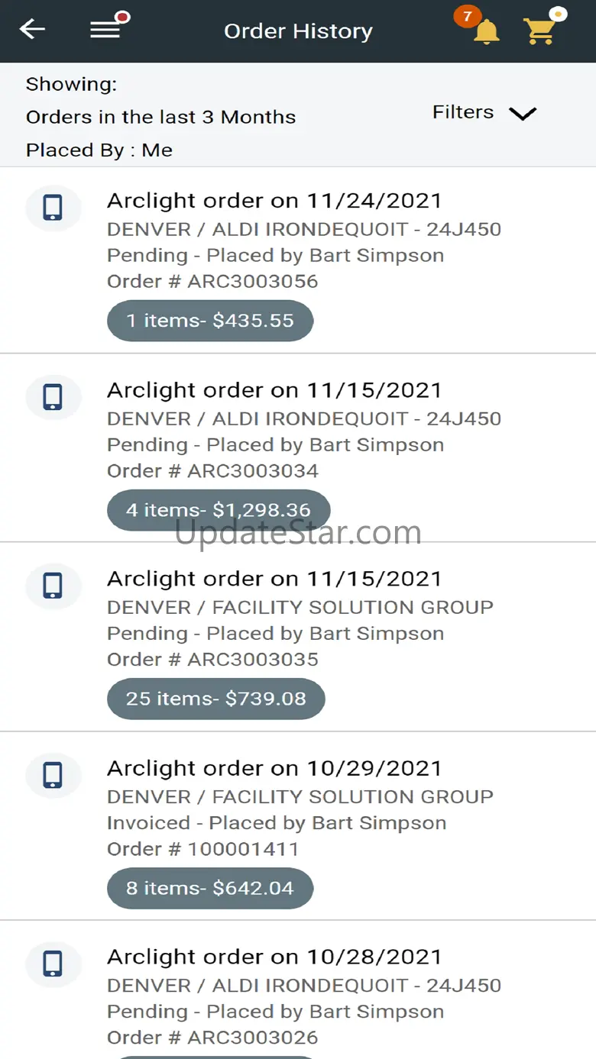The height and width of the screenshot is (1059, 596).
Task: Tap the back arrow icon
Action: point(32,30)
